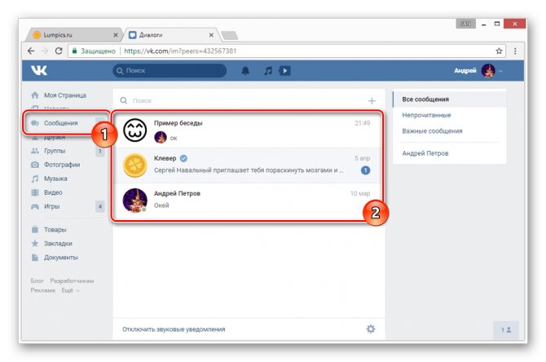546x362 pixels.
Task: Click the online friends counter at bottom right
Action: pos(506,329)
